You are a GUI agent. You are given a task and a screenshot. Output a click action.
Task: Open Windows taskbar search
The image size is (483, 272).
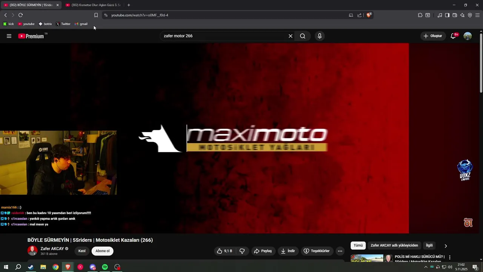point(18,267)
